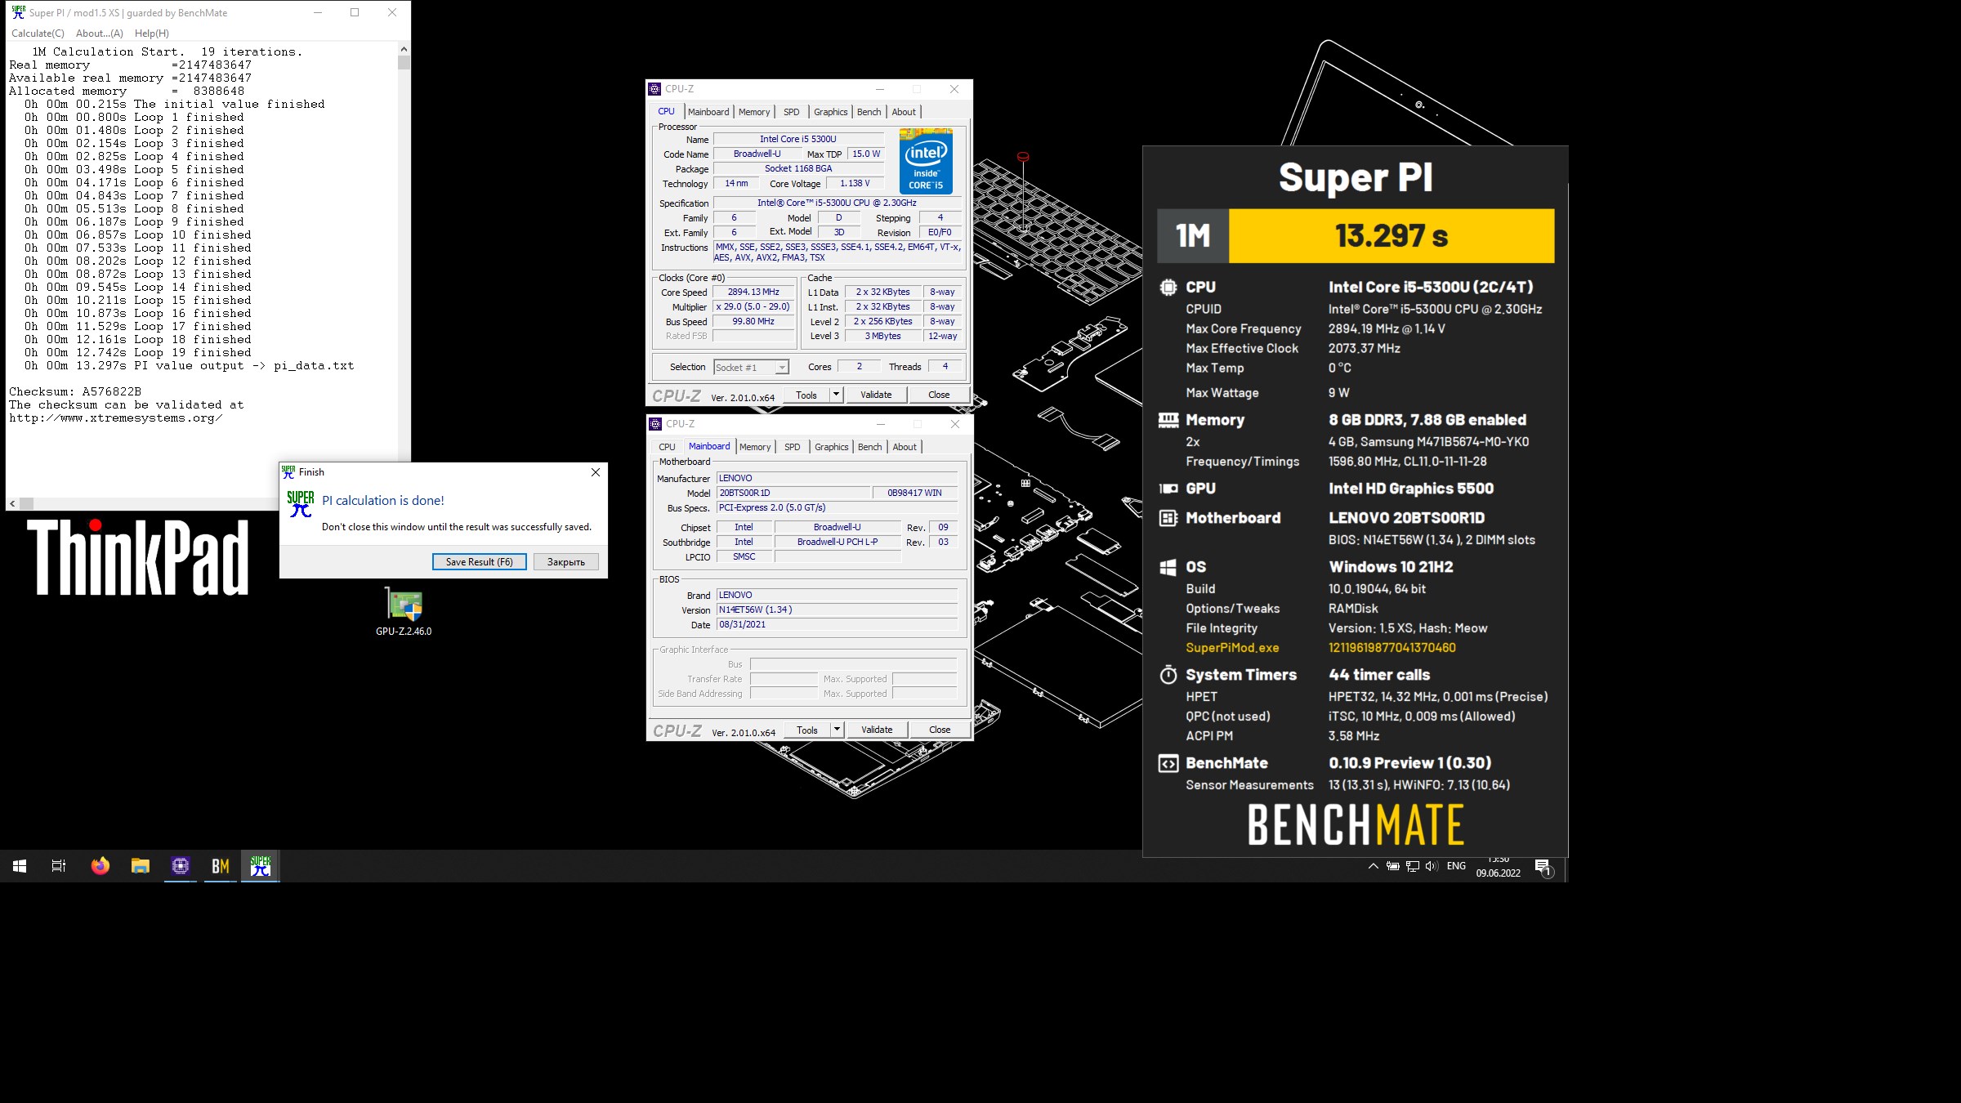This screenshot has height=1103, width=1961.
Task: Click the Super PI horizontal scrollbar left arrow
Action: click(12, 504)
